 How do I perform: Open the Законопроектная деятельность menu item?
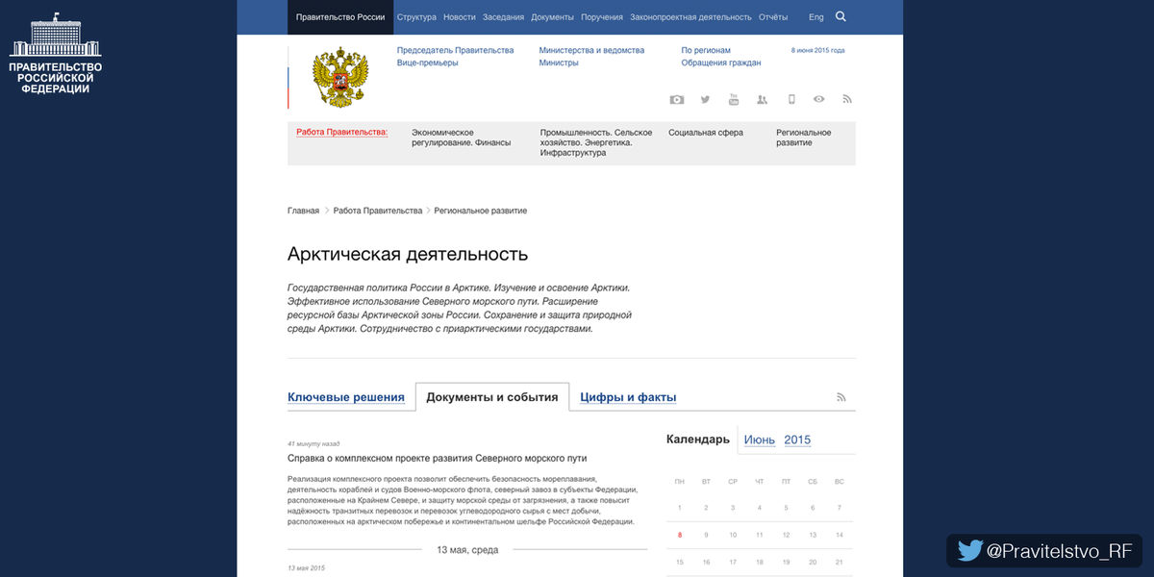(x=691, y=17)
